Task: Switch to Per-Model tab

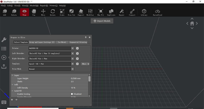Action: (x=62, y=42)
